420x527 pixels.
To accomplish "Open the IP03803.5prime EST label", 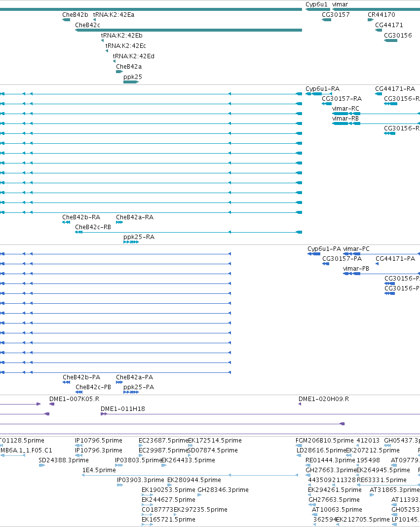I will [x=138, y=460].
